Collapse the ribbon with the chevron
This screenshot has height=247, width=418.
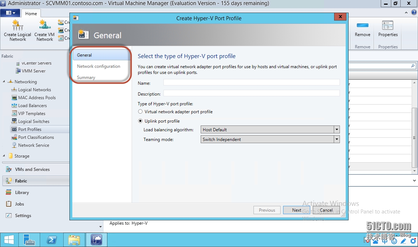point(406,13)
